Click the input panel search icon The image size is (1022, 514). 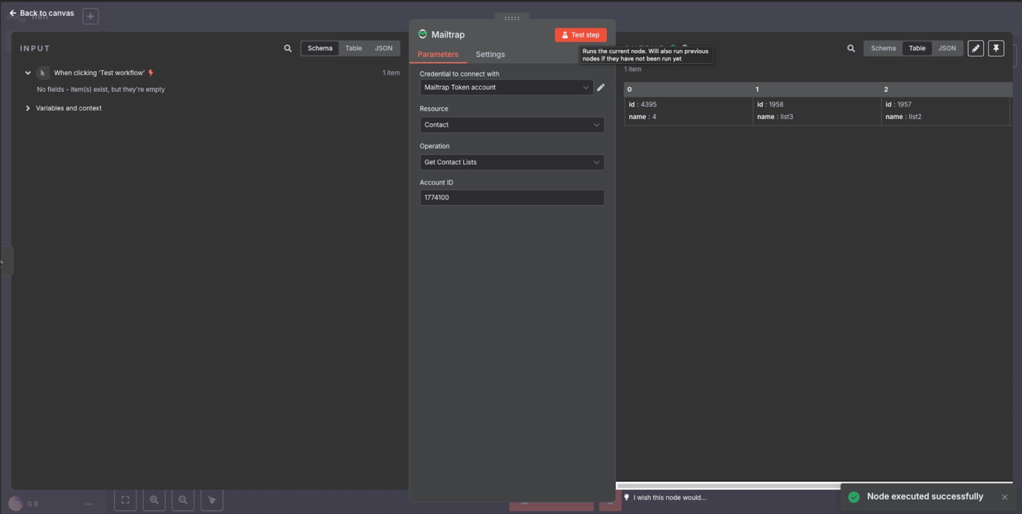pos(287,49)
